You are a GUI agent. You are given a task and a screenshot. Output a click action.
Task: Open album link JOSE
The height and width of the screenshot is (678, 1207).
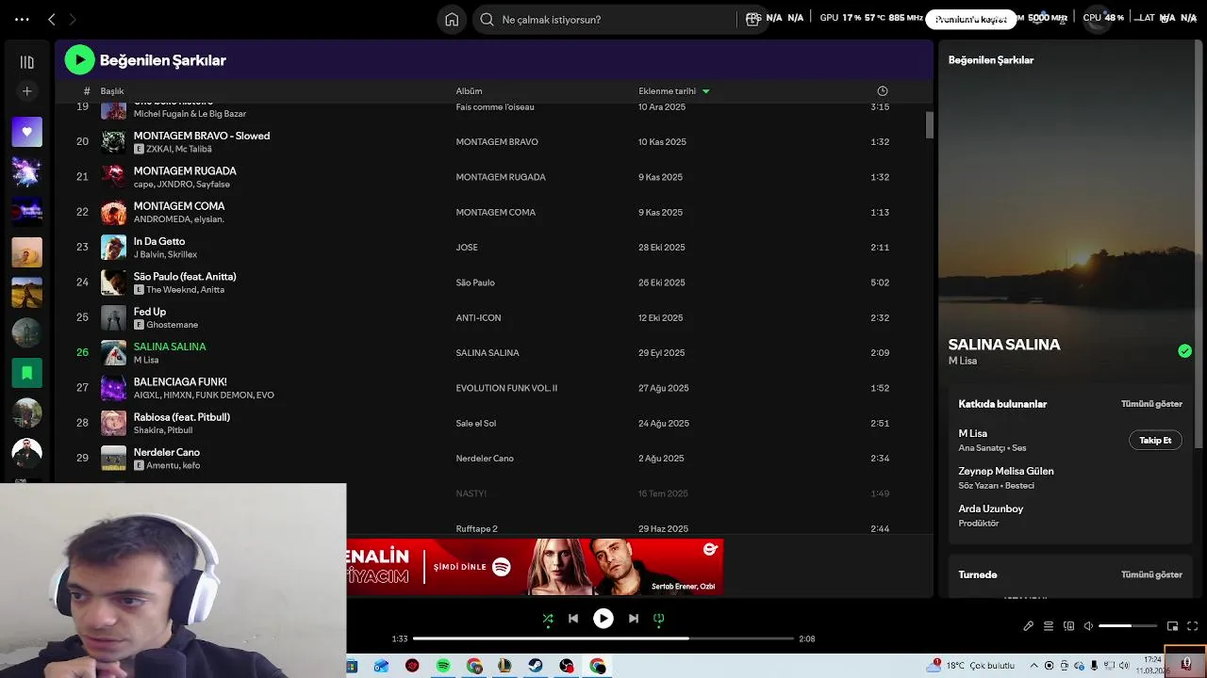467,248
